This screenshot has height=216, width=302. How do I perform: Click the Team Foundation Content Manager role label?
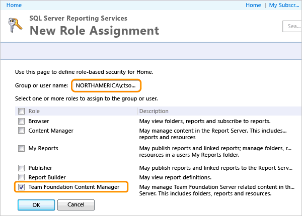pos(74,187)
